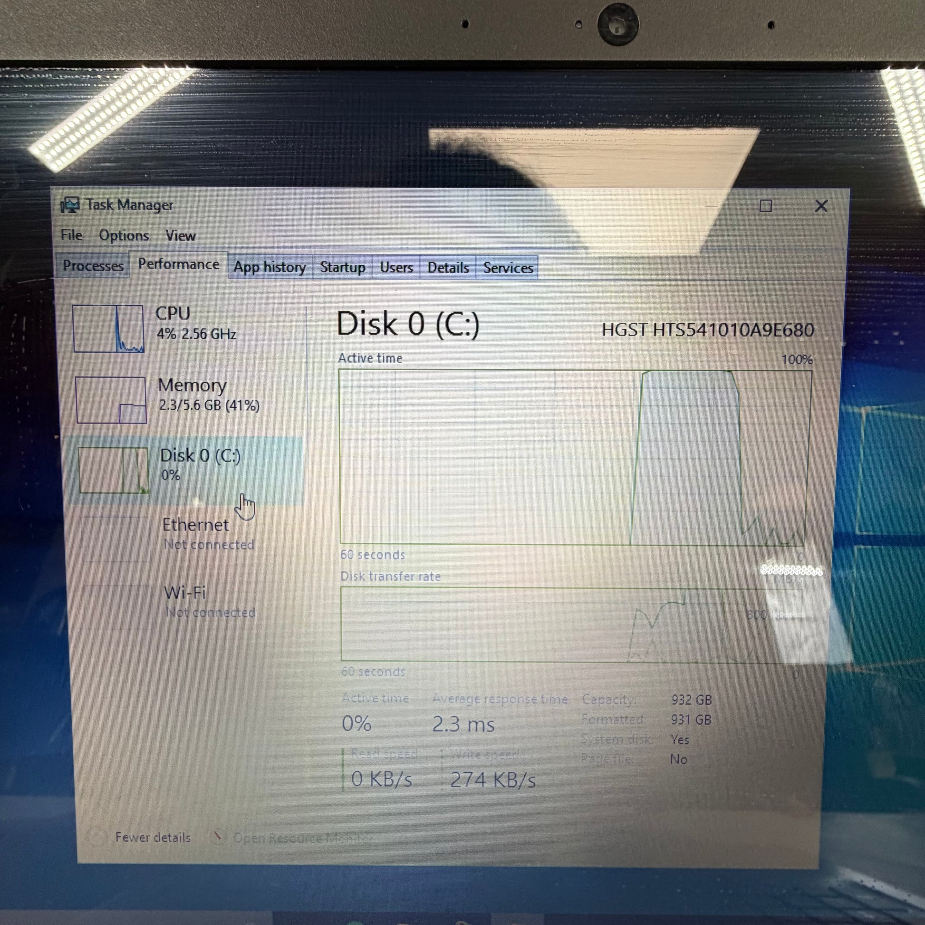Open the Details tab
The height and width of the screenshot is (925, 925).
click(x=448, y=268)
